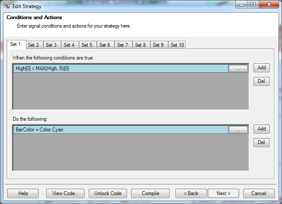Image resolution: width=282 pixels, height=204 pixels.
Task: Select the High[0] < MAX(High, 5)[0] condition row
Action: pos(121,68)
